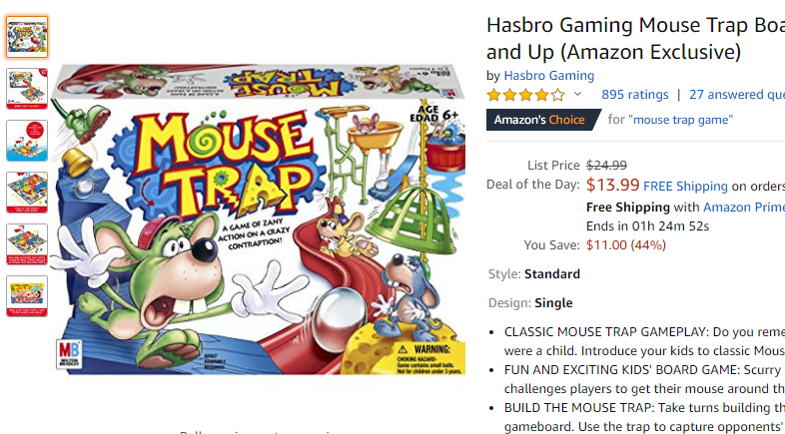Click the star rating icons
The height and width of the screenshot is (434, 785).
coord(525,95)
